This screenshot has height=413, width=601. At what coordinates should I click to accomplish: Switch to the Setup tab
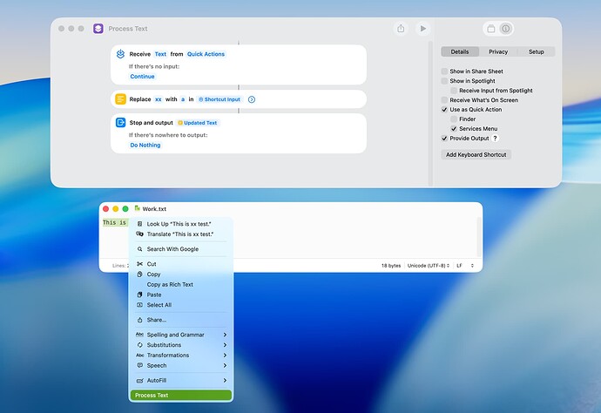[x=536, y=51]
